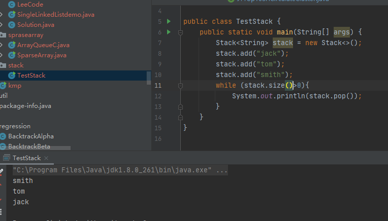Open Solution.java in project tree
The image size is (388, 221).
36,25
